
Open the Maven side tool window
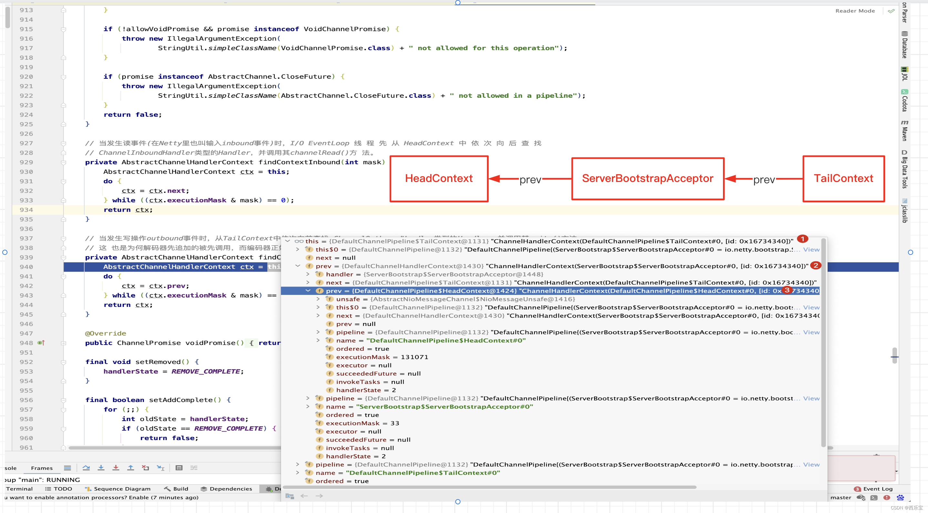point(904,130)
